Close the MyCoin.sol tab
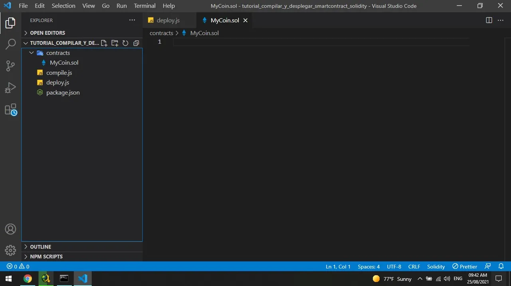511x286 pixels. (246, 20)
